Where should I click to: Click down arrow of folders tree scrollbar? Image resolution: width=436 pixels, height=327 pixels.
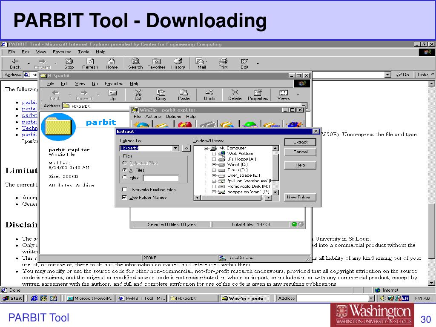point(275,192)
